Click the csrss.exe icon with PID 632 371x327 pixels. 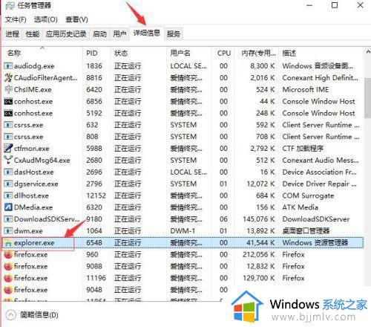8,125
